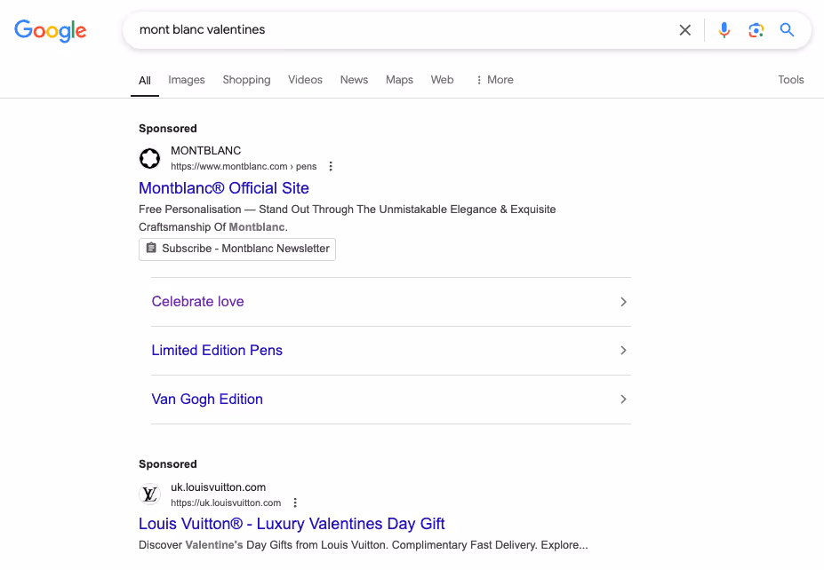824x570 pixels.
Task: Click the MONTBLANC advertiser name
Action: tap(206, 151)
